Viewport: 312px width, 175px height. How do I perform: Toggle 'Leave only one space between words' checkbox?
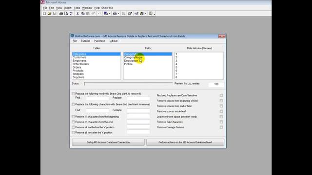tap(221, 117)
